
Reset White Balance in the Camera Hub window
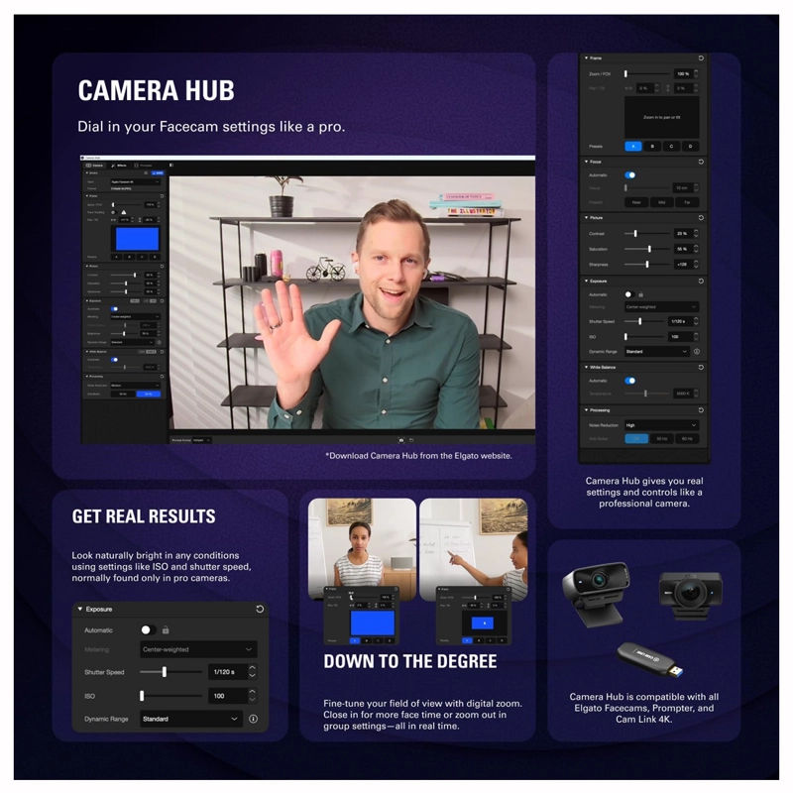162,352
